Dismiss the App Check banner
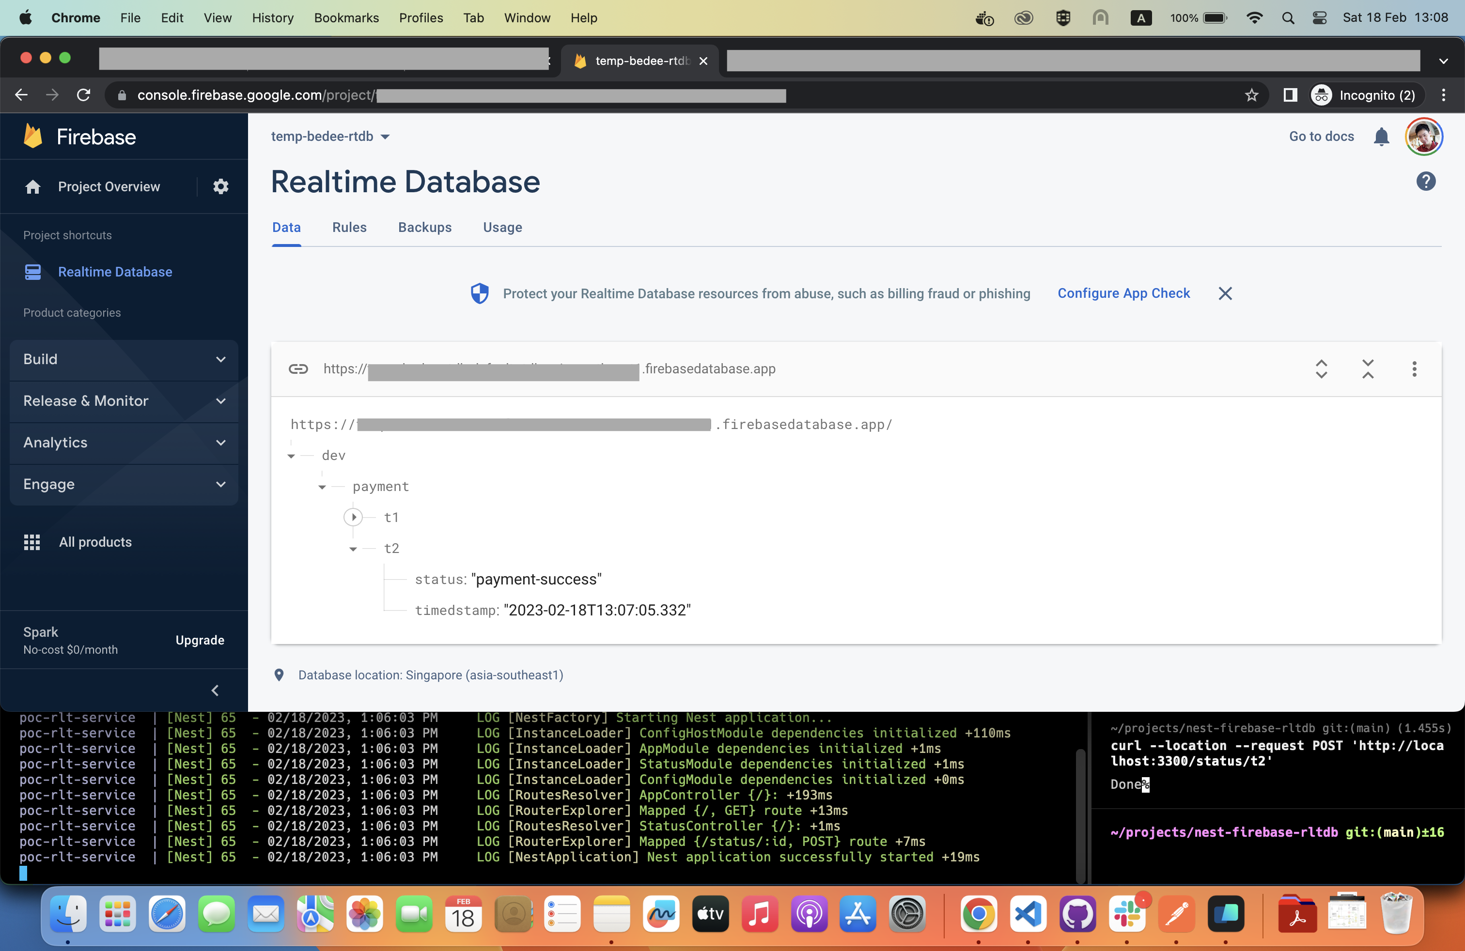Viewport: 1465px width, 951px height. (x=1225, y=293)
